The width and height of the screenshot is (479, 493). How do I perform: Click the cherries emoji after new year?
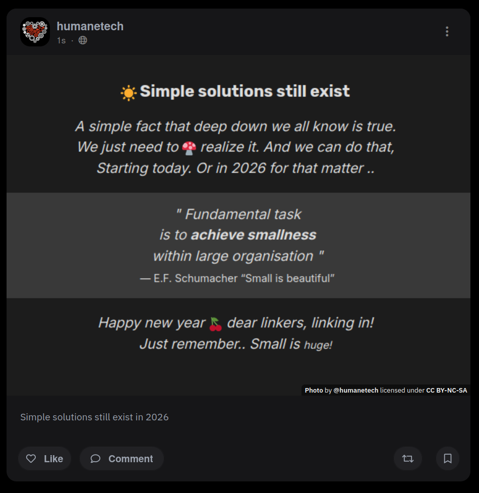[x=216, y=323]
